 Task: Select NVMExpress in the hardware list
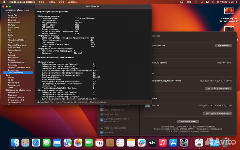click(x=14, y=28)
